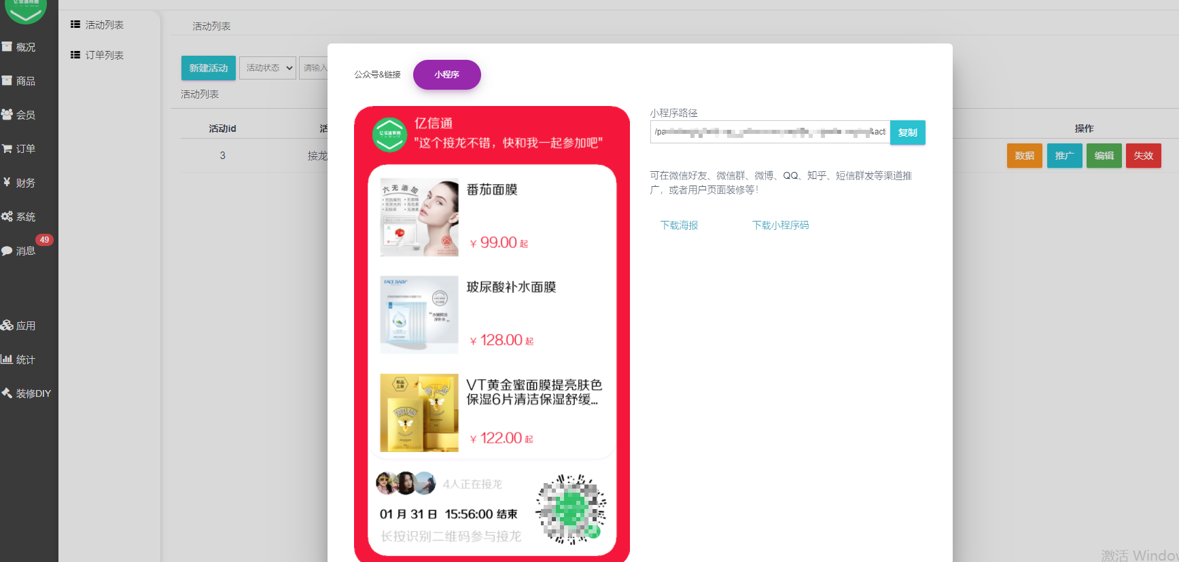Click the VT黄金蜜面膜 product thumbnail
1179x562 pixels.
pos(419,412)
